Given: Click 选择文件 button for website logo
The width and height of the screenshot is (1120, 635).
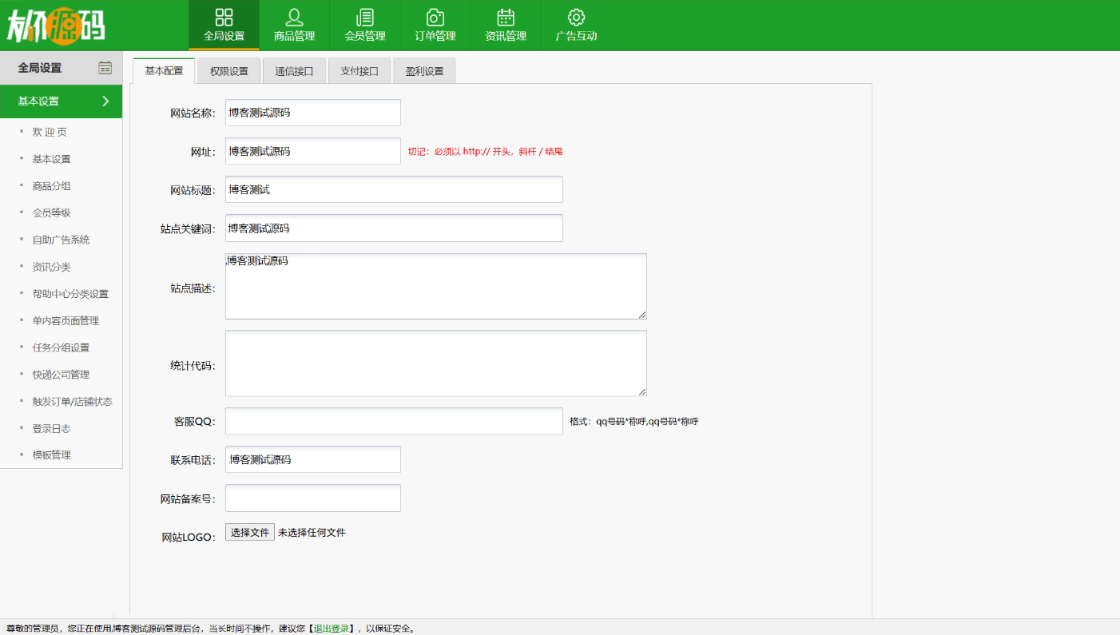Looking at the screenshot, I should [249, 532].
